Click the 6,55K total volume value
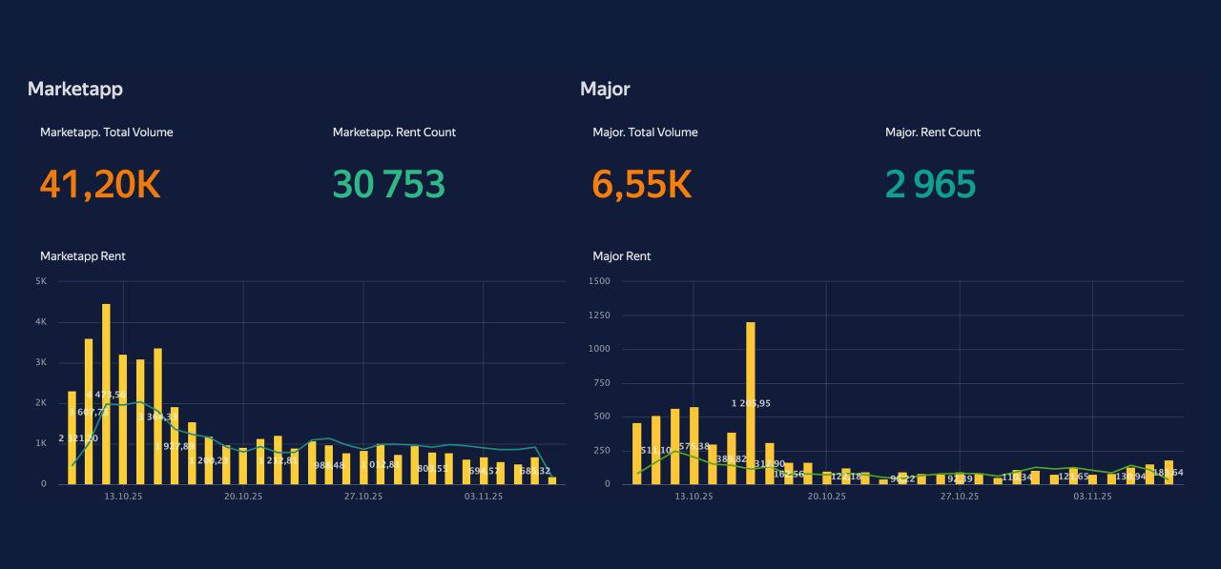This screenshot has height=569, width=1221. pos(642,184)
